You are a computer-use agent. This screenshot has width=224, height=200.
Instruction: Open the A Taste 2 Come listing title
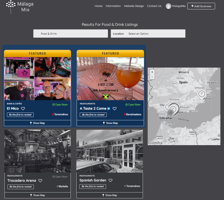93,109
